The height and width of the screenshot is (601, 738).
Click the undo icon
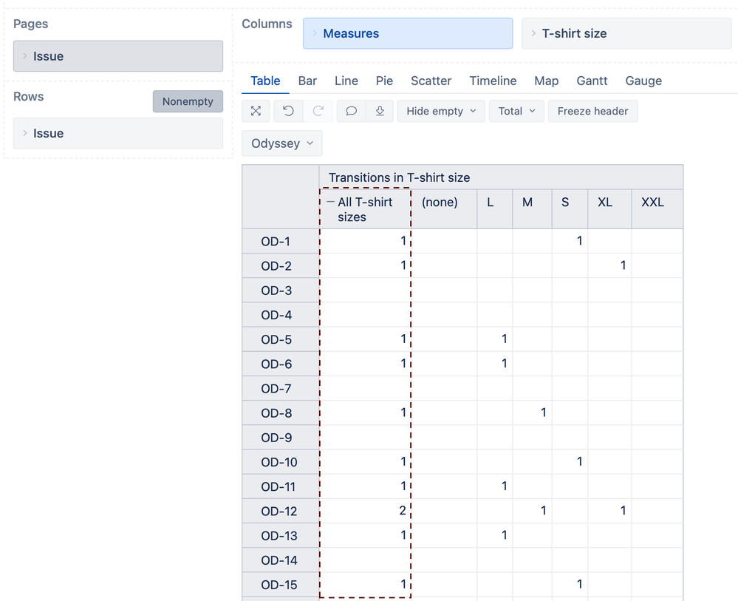click(x=287, y=111)
